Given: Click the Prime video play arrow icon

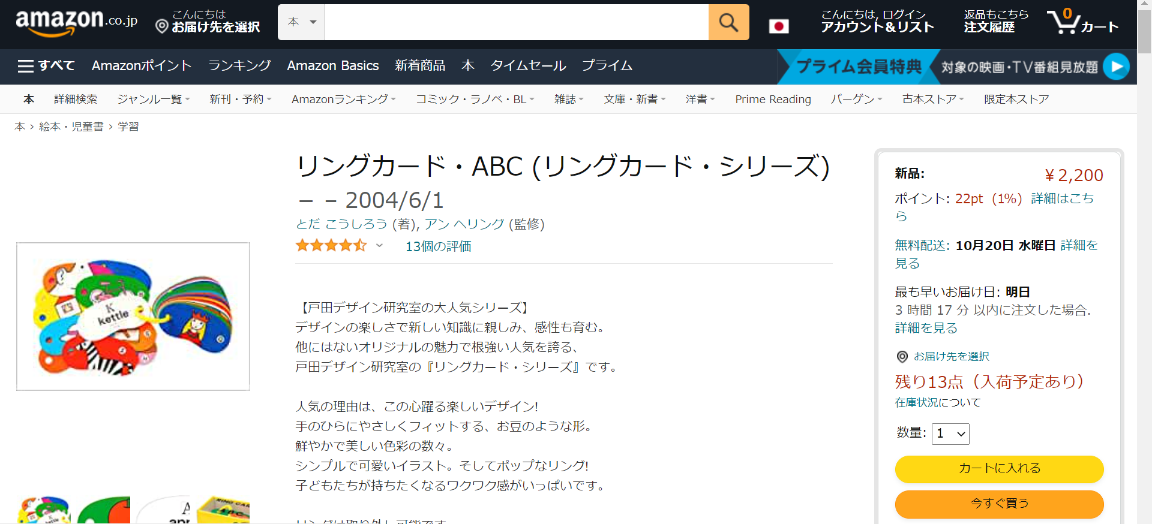Looking at the screenshot, I should [1117, 67].
